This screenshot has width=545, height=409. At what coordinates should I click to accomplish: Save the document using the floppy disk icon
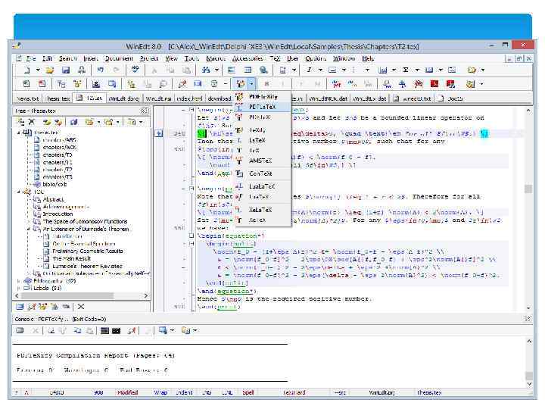pyautogui.click(x=66, y=70)
